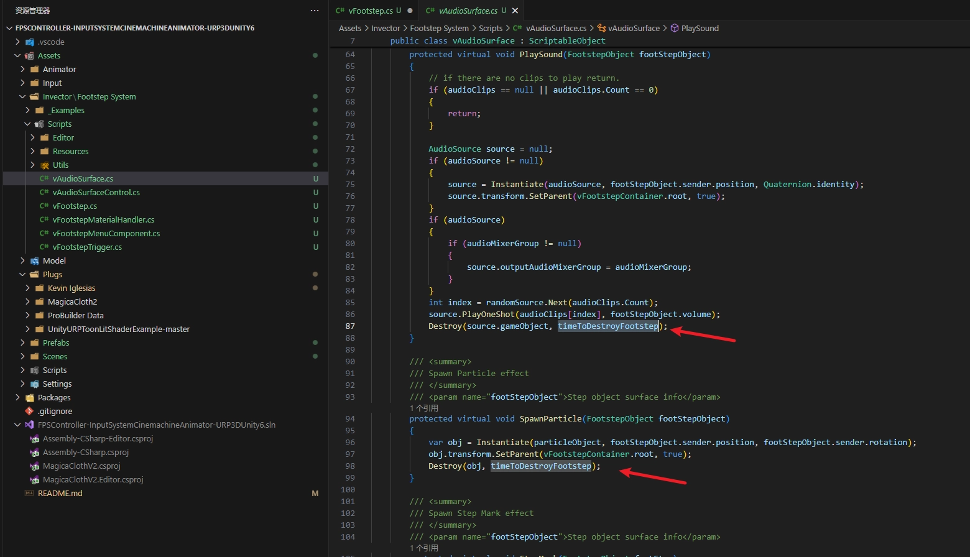
Task: Collapse the Plugs folder chevron
Action: pyautogui.click(x=22, y=274)
